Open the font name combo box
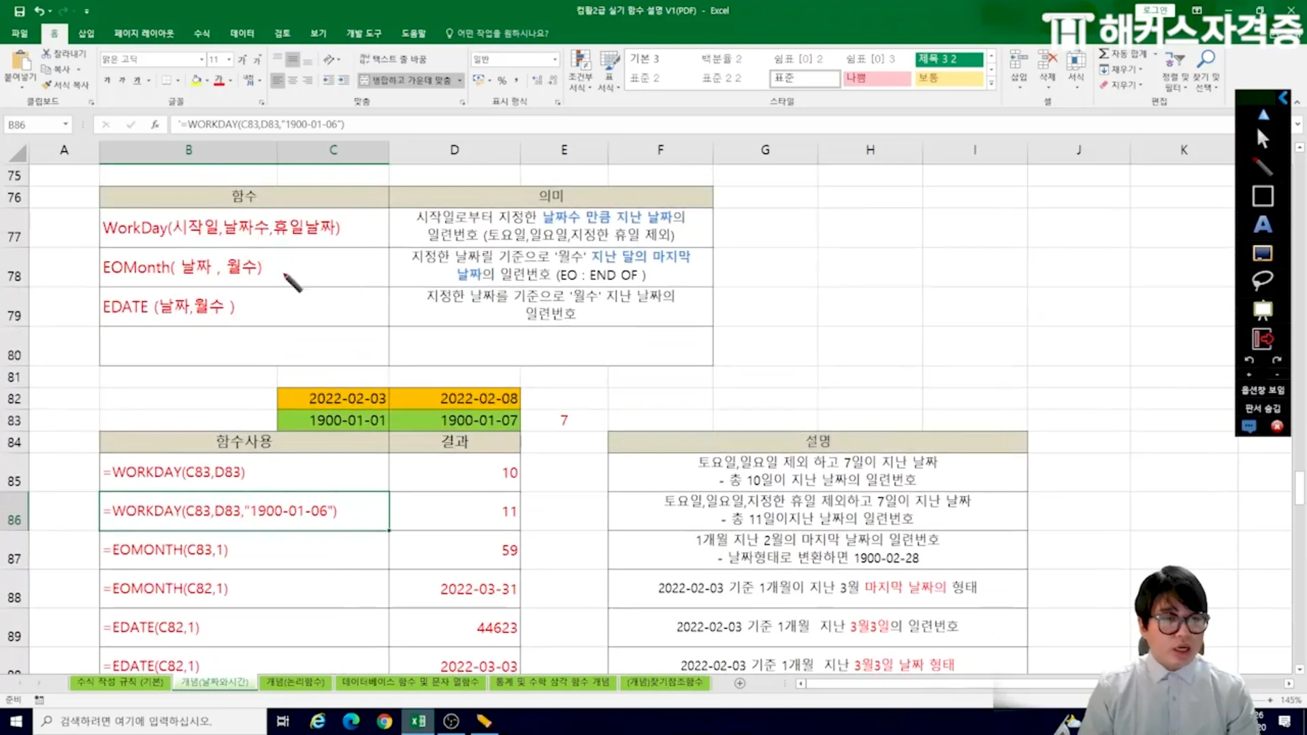 pyautogui.click(x=152, y=60)
